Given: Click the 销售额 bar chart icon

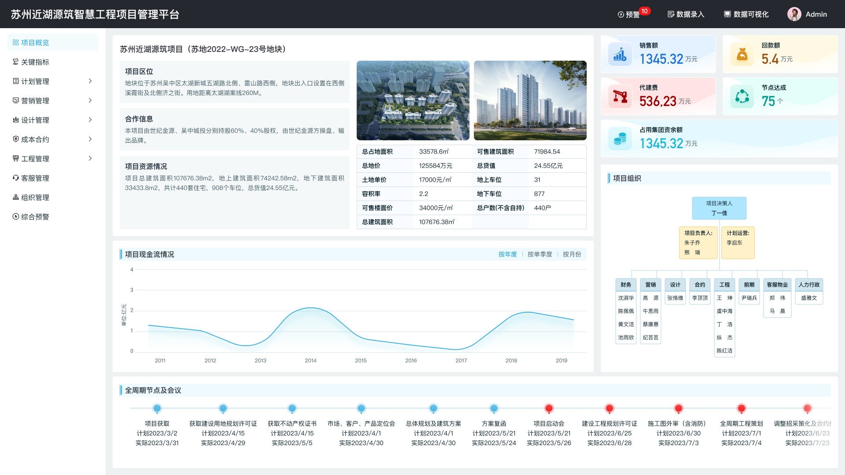Looking at the screenshot, I should click(x=620, y=55).
